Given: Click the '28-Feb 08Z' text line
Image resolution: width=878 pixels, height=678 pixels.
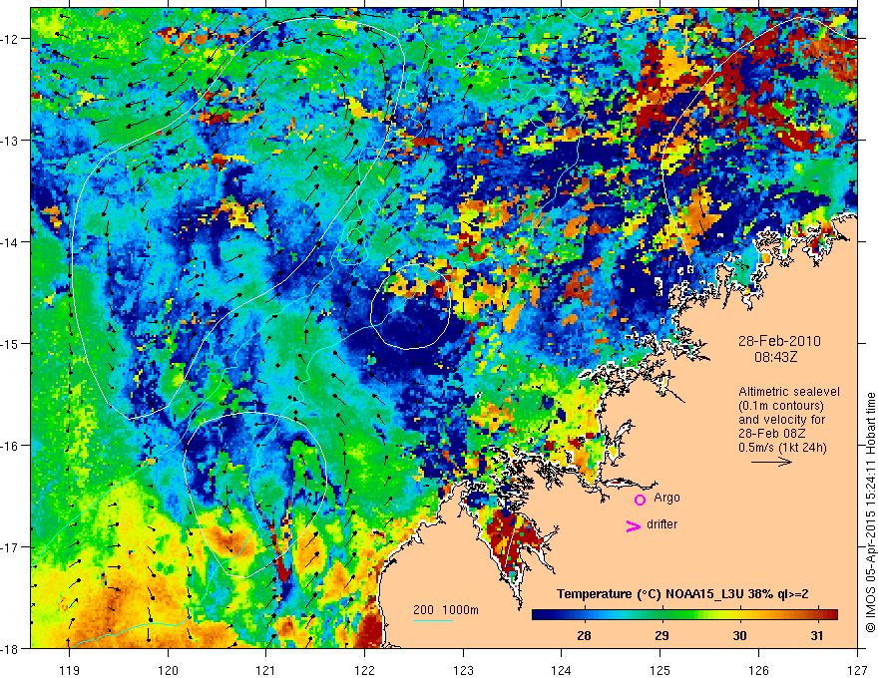Looking at the screenshot, I should pyautogui.click(x=770, y=434).
